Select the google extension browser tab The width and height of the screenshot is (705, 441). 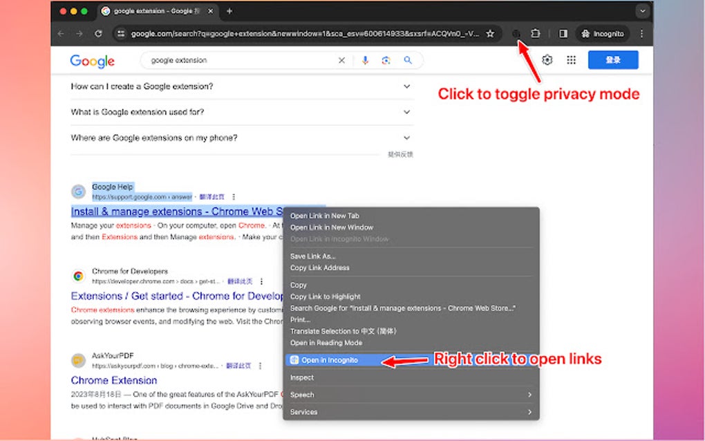158,11
